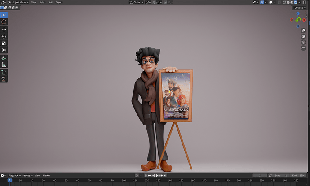Toggle viewport gizmos visibility
The image size is (310, 186).
click(x=262, y=2)
